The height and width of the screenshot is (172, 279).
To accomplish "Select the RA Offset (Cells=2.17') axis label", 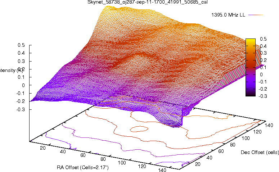I will [82, 168].
